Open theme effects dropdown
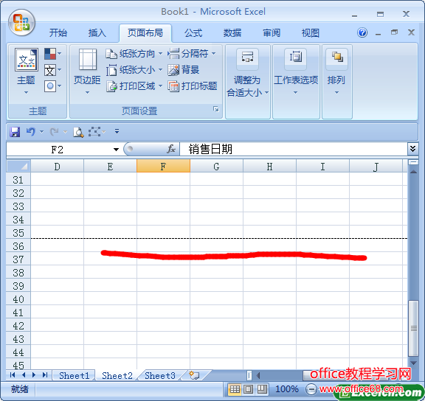Screen dimensions: 425x401 click(52, 86)
